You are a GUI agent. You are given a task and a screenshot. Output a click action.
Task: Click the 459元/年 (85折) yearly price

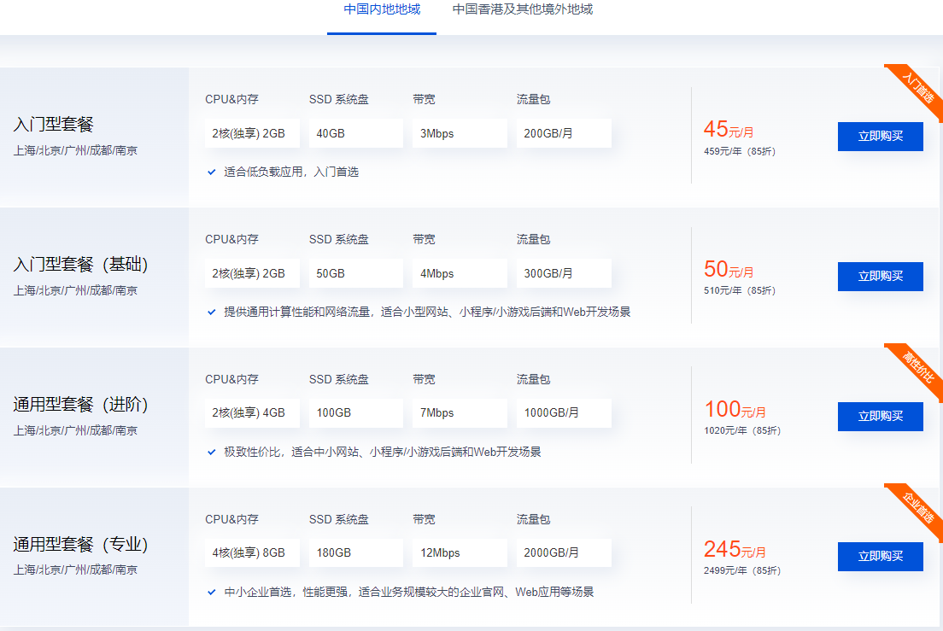740,151
